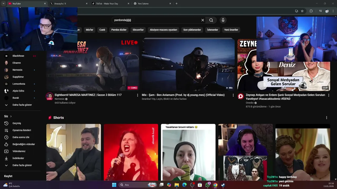
Task: Play the Mix - Şam Ben Anlamam thumbnail
Action: click(188, 65)
